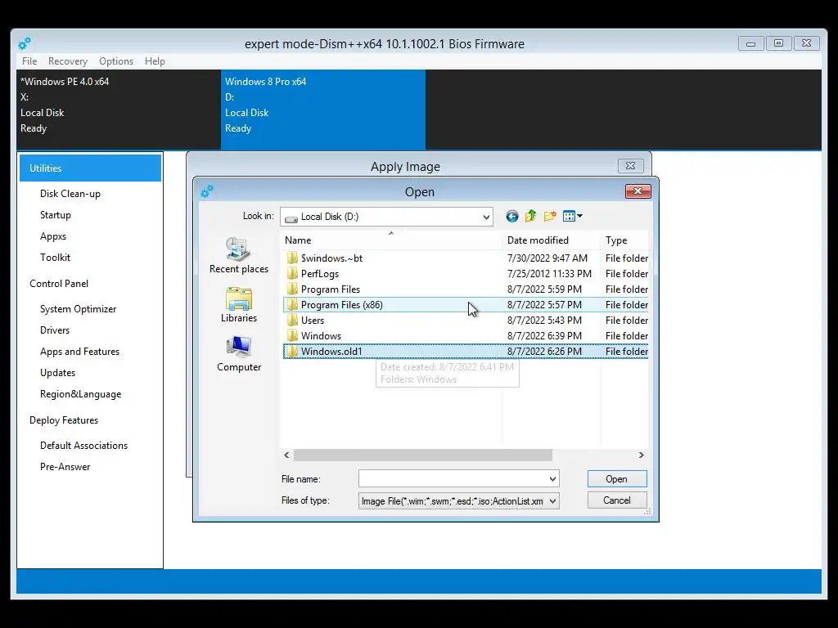Click the left scroll arrow in file list

[x=287, y=455]
